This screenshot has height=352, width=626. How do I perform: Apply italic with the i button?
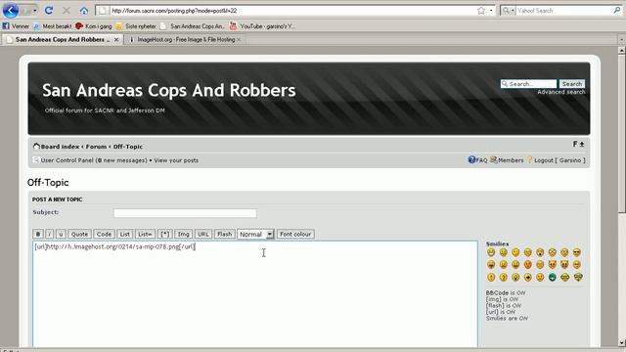[x=49, y=234]
